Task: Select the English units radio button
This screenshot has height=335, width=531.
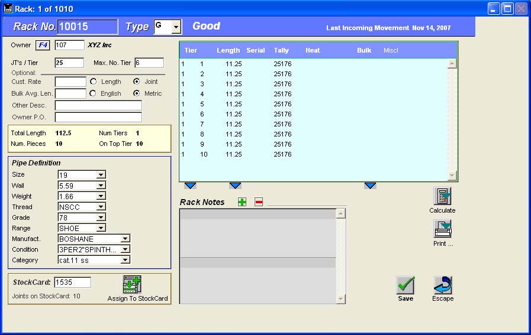Action: 93,93
